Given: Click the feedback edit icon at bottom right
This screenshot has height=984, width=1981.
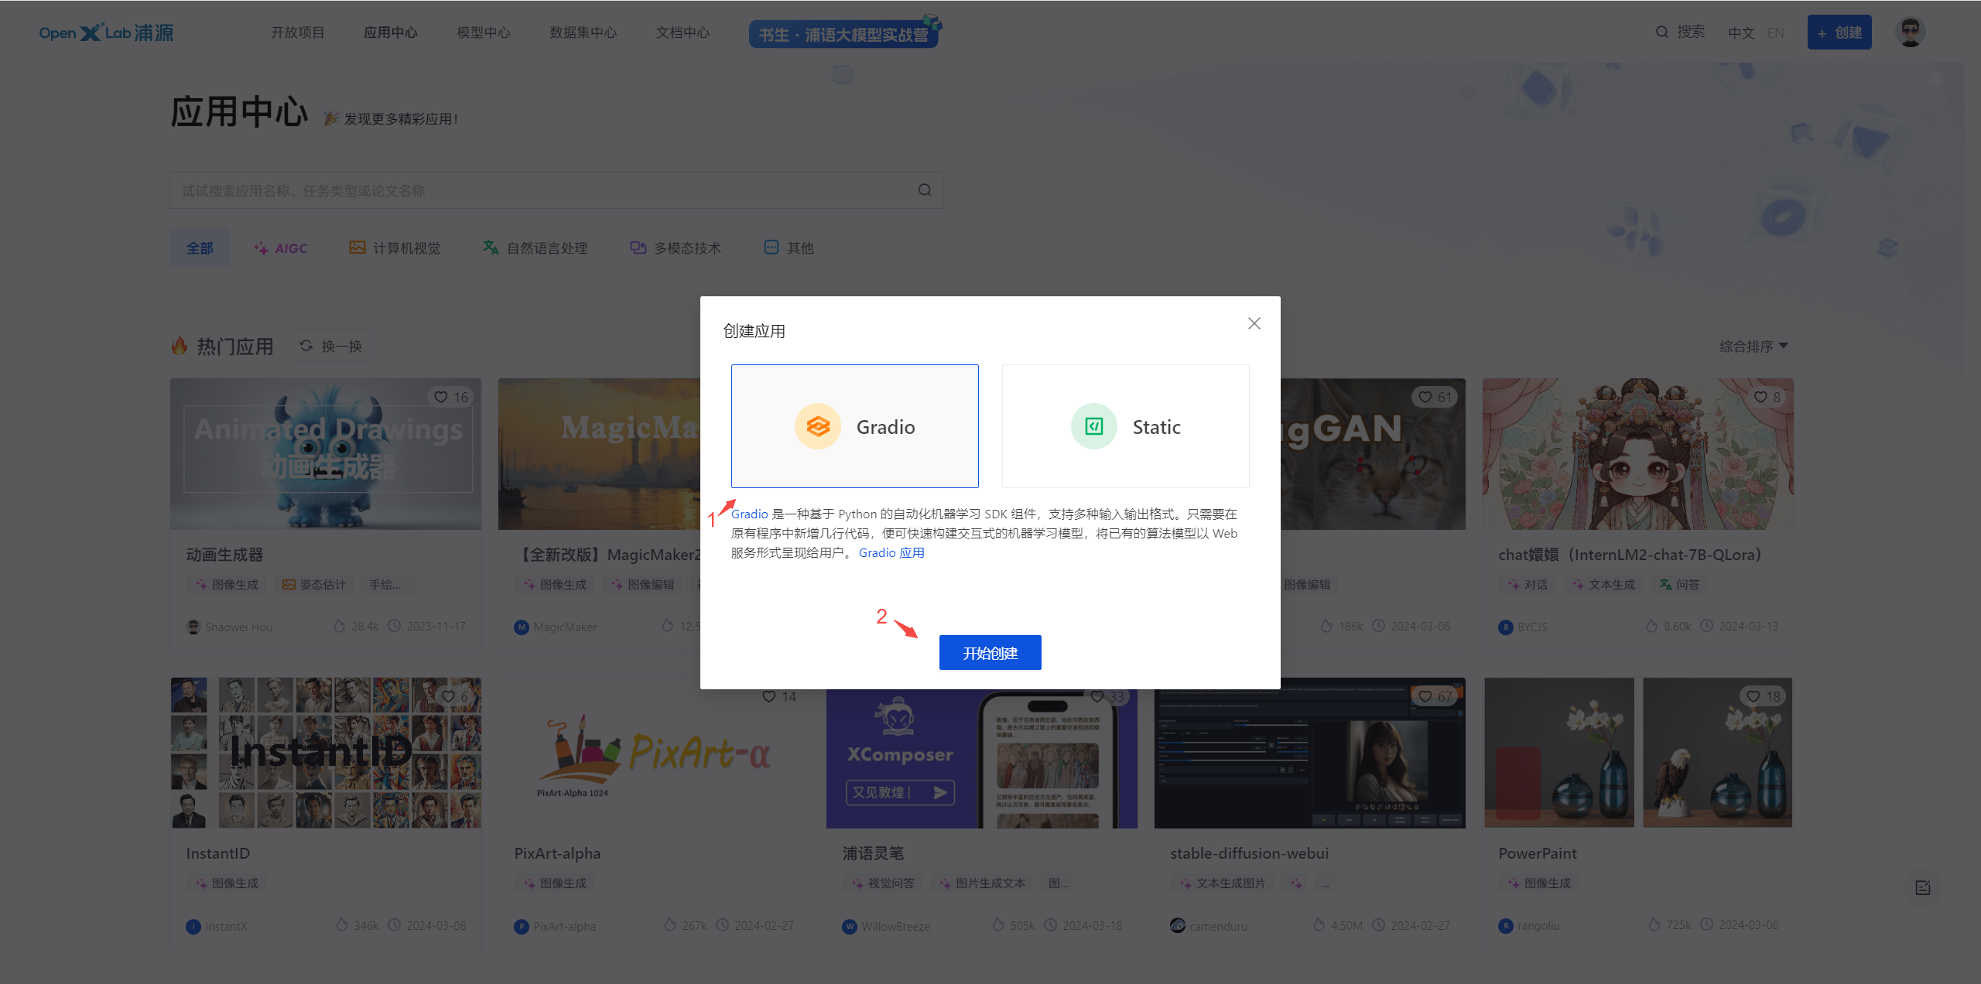Looking at the screenshot, I should (x=1922, y=887).
